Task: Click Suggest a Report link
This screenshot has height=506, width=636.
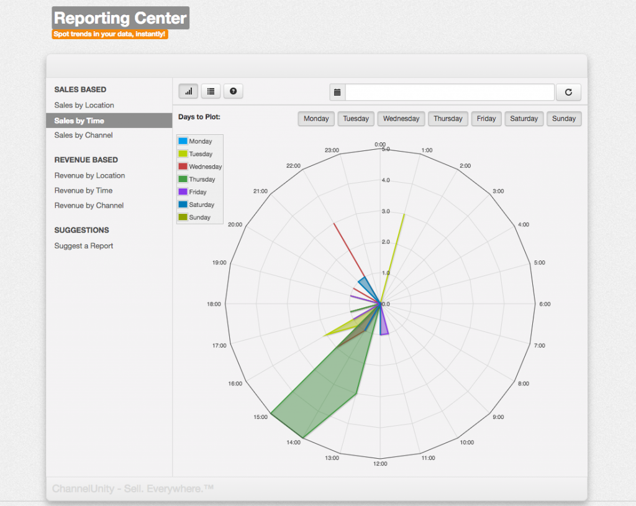Action: (83, 246)
